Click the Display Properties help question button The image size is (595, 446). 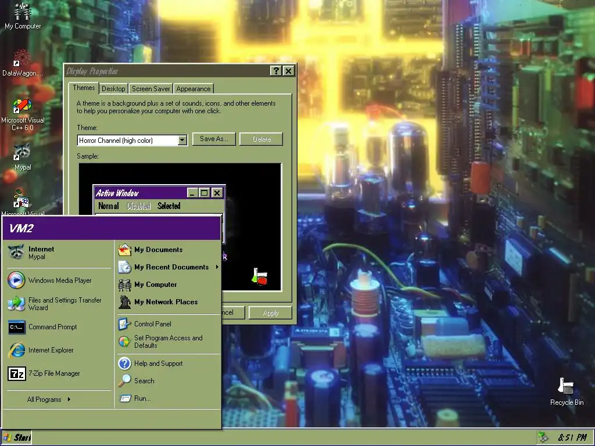276,71
